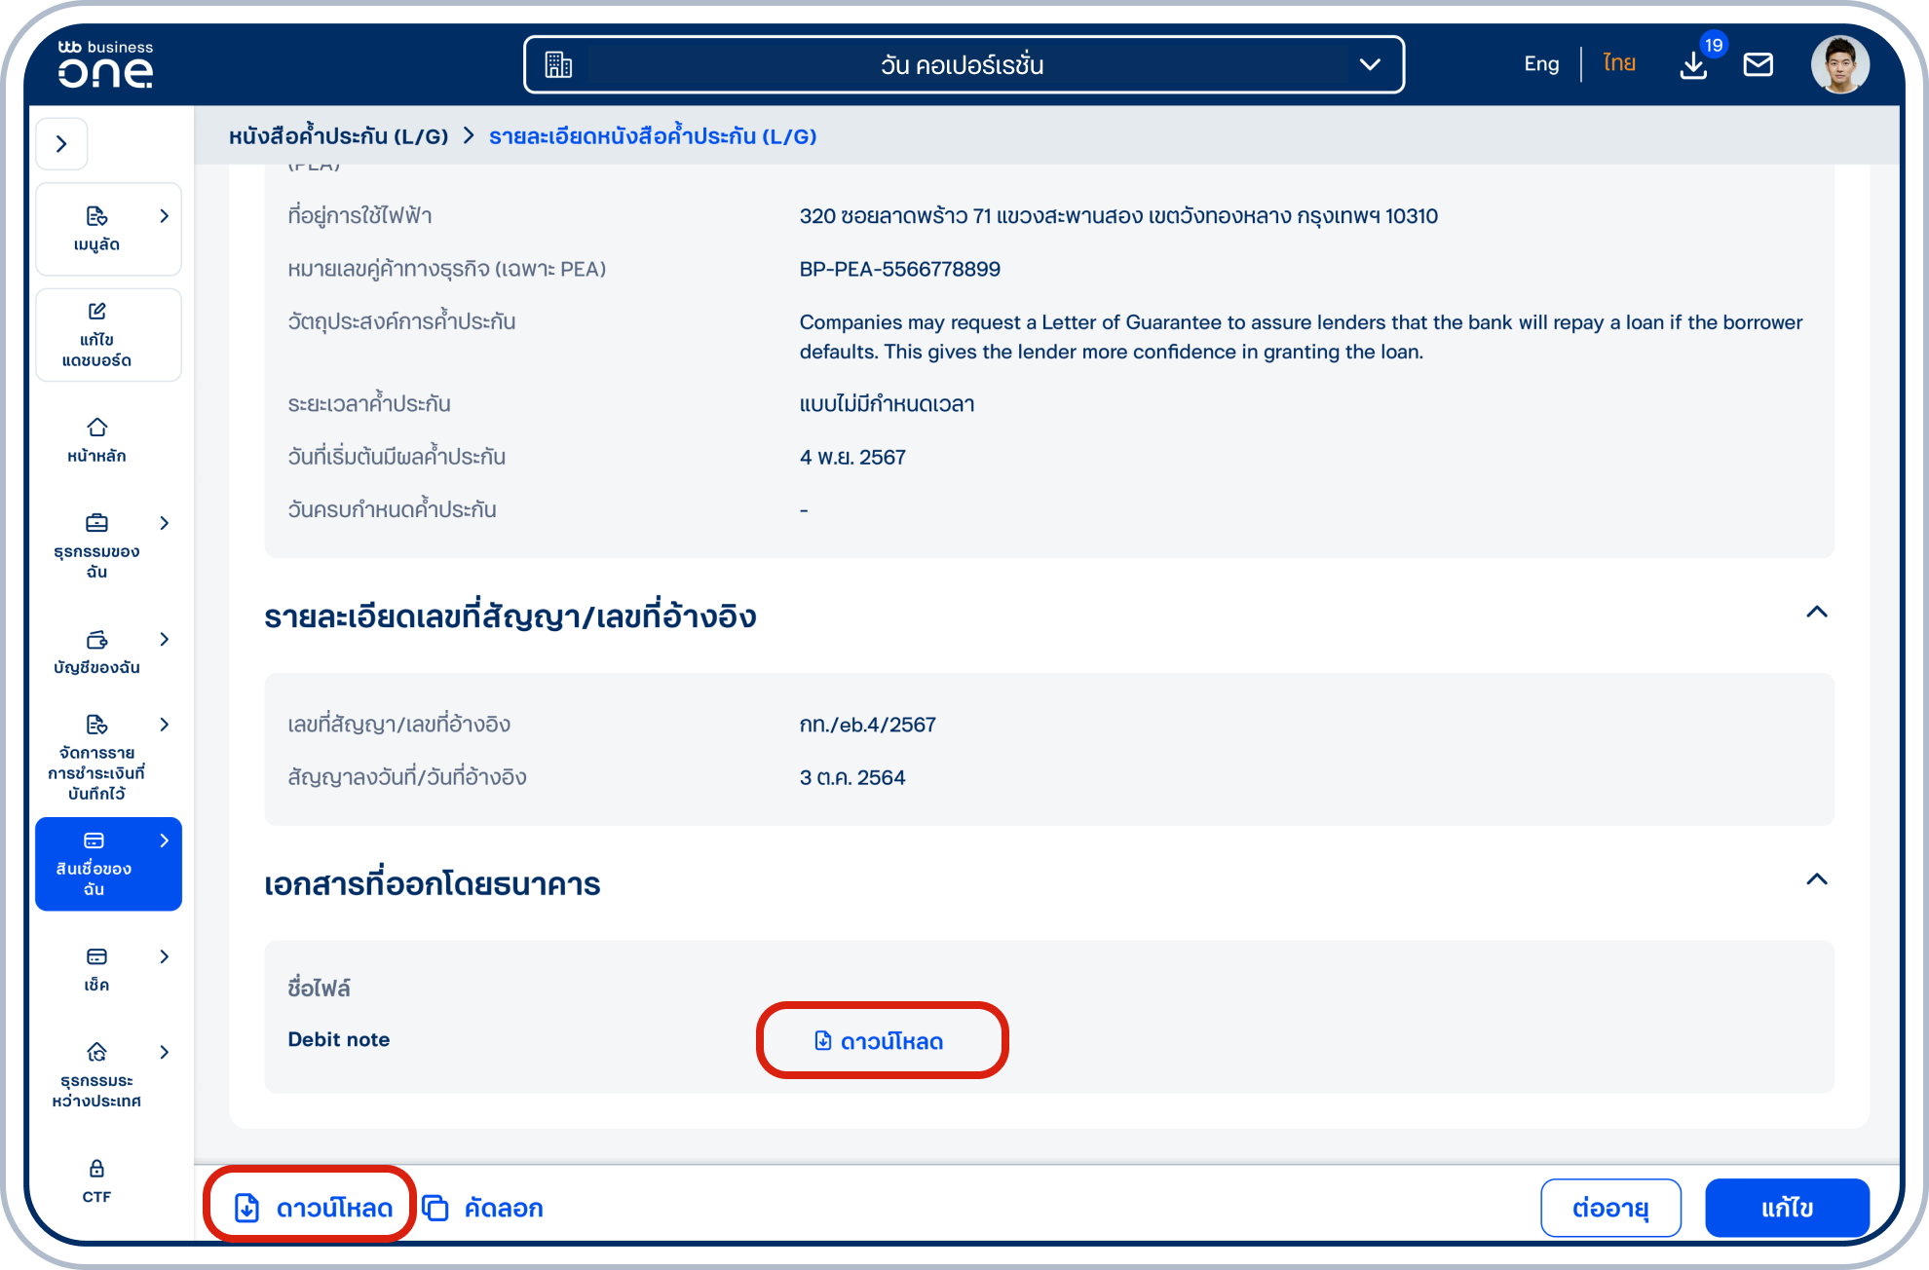1929x1270 pixels.
Task: Select the เช็ค cheque icon
Action: pyautogui.click(x=95, y=956)
